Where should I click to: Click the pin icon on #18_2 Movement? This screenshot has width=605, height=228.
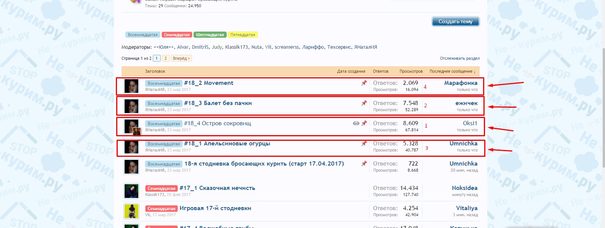pos(364,83)
